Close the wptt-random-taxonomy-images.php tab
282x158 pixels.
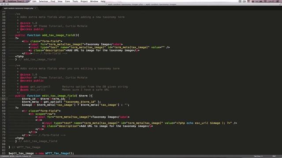coord(35,8)
